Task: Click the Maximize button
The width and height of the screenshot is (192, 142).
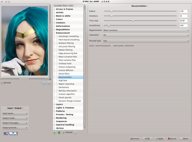Action: [x=135, y=138]
